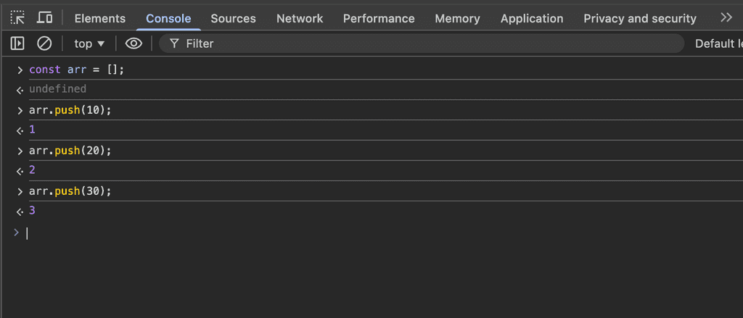Show more tabs via the double-chevron
Image resolution: width=743 pixels, height=318 pixels.
(x=726, y=18)
